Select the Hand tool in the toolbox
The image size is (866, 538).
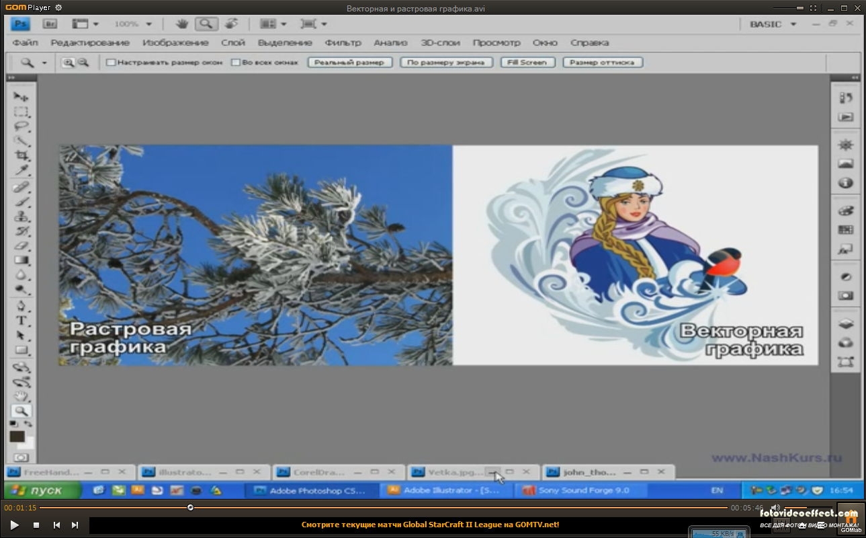click(21, 396)
